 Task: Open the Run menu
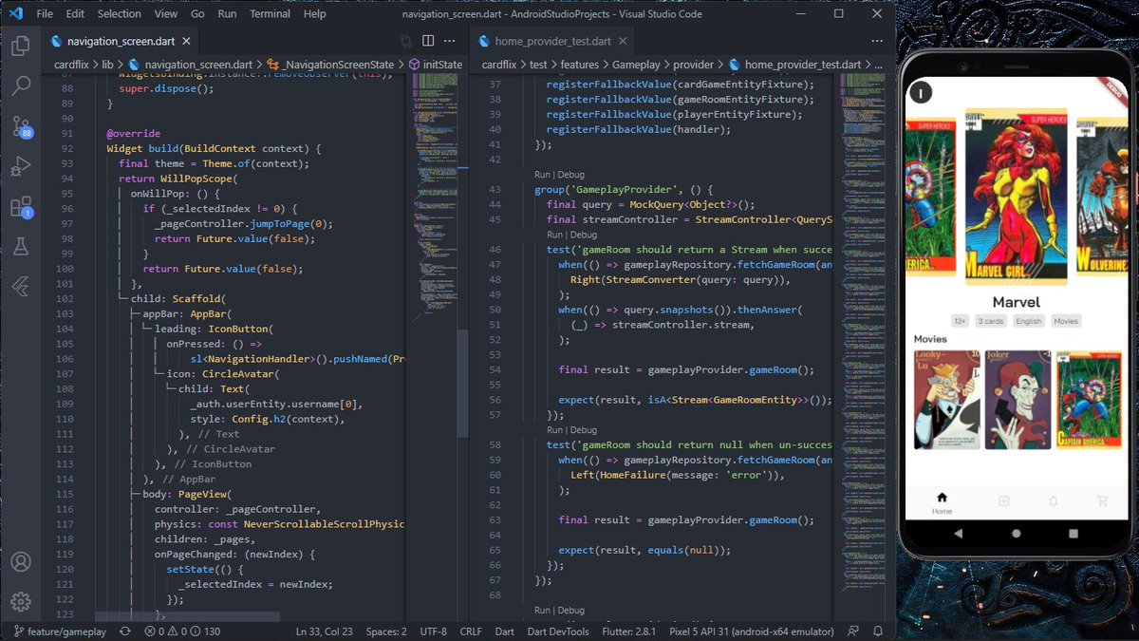coord(227,14)
